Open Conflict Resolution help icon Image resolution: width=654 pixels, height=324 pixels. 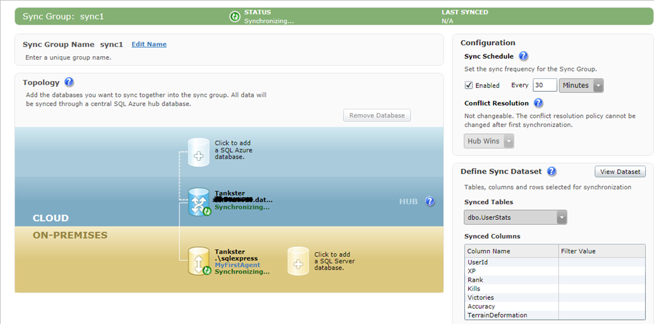[x=538, y=103]
